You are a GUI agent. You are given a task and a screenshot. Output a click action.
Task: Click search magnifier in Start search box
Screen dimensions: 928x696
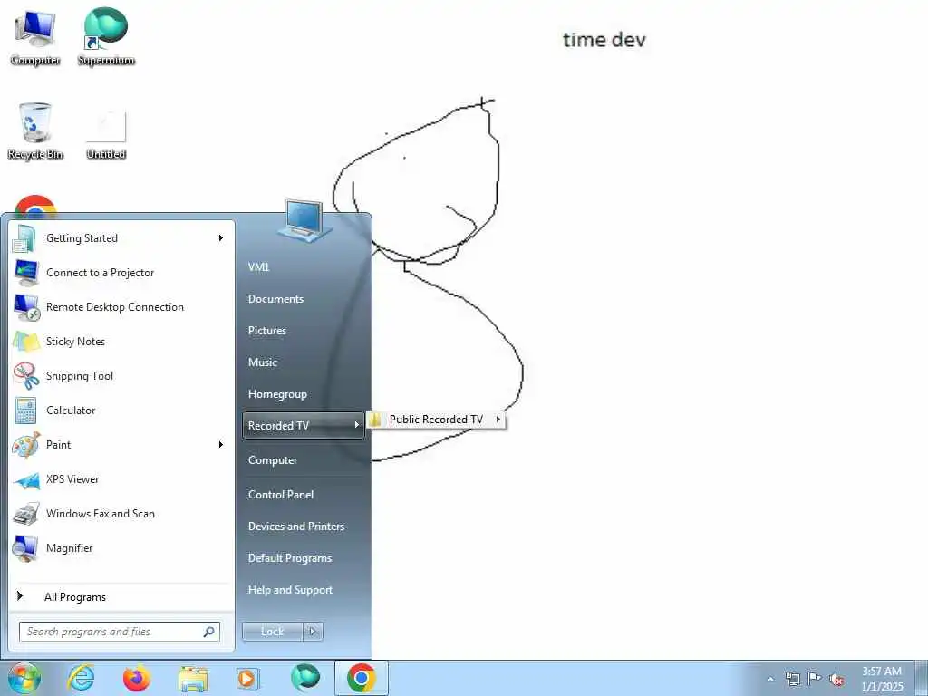tap(208, 632)
